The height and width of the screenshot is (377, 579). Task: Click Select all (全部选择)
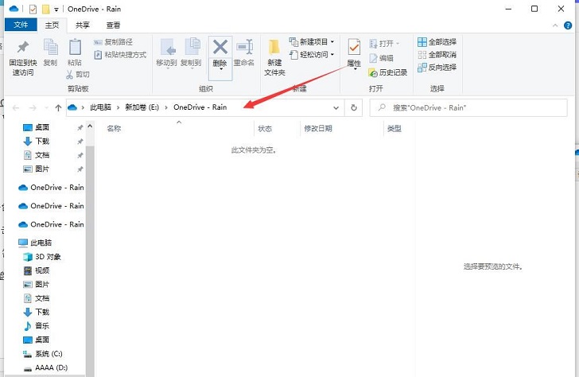(x=437, y=41)
